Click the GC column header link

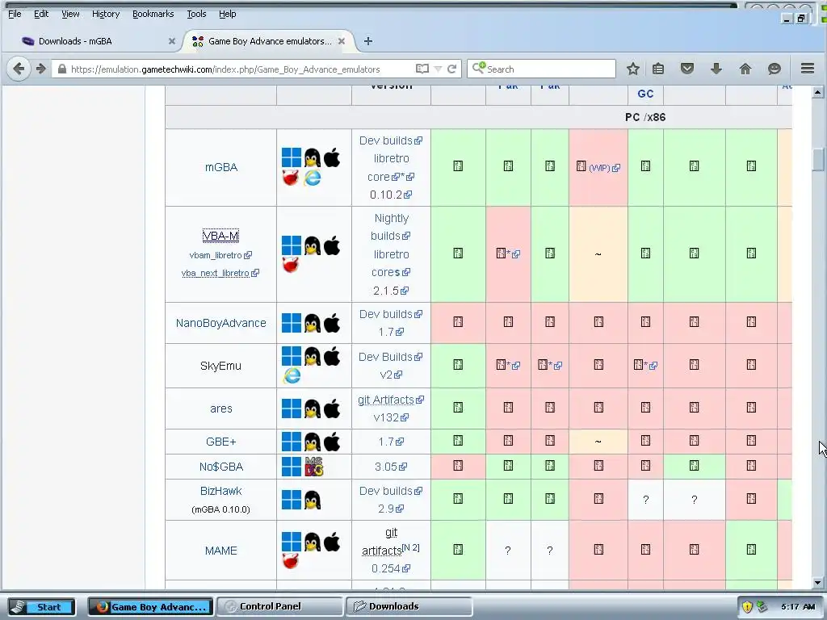(645, 94)
